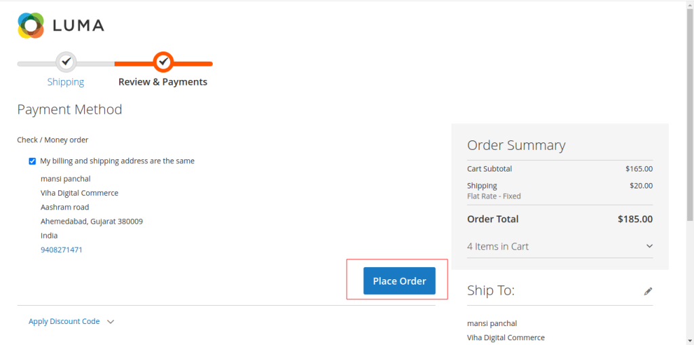Click the LUMA wordmark text
The height and width of the screenshot is (345, 694).
pos(79,26)
